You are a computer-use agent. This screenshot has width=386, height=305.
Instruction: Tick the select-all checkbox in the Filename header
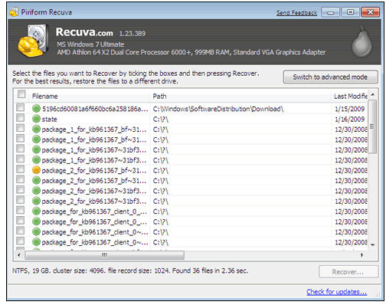pyautogui.click(x=21, y=94)
